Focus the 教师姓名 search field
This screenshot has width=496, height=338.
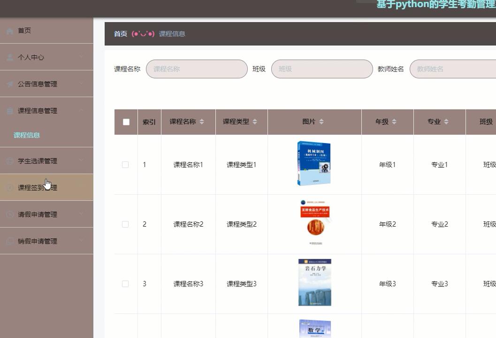[453, 69]
